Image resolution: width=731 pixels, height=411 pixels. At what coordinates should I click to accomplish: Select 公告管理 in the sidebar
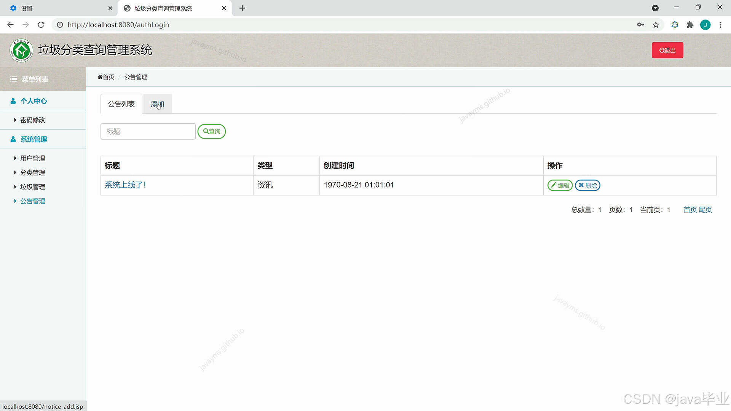[32, 201]
